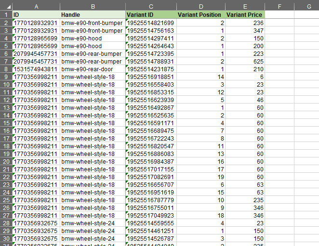The image size is (319, 246).
Task: Select ID 1531574943811 cell
Action: pyautogui.click(x=36, y=69)
